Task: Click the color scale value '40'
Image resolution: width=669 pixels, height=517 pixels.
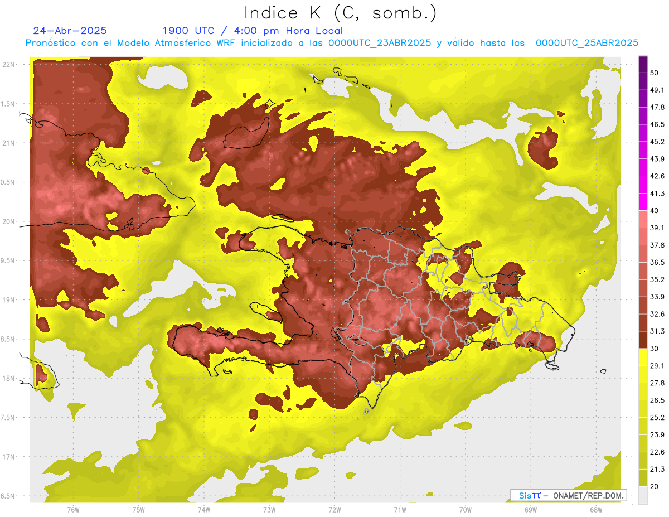Action: [x=655, y=211]
